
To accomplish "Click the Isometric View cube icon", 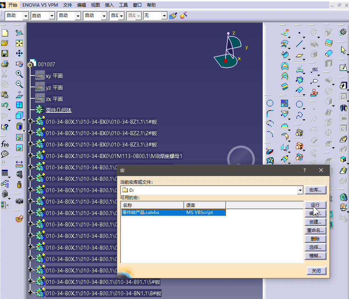I will (19, 115).
